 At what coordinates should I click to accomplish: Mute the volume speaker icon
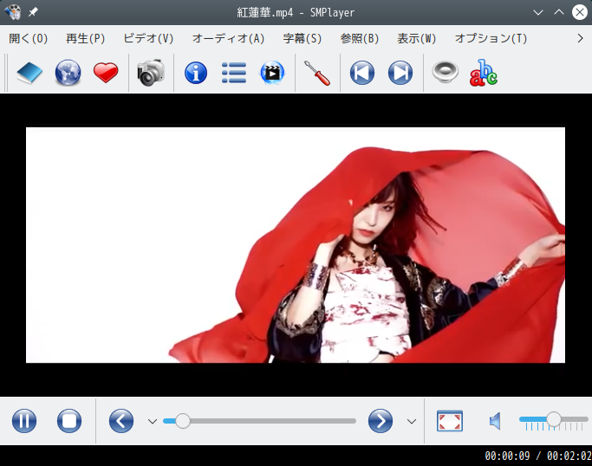[495, 421]
